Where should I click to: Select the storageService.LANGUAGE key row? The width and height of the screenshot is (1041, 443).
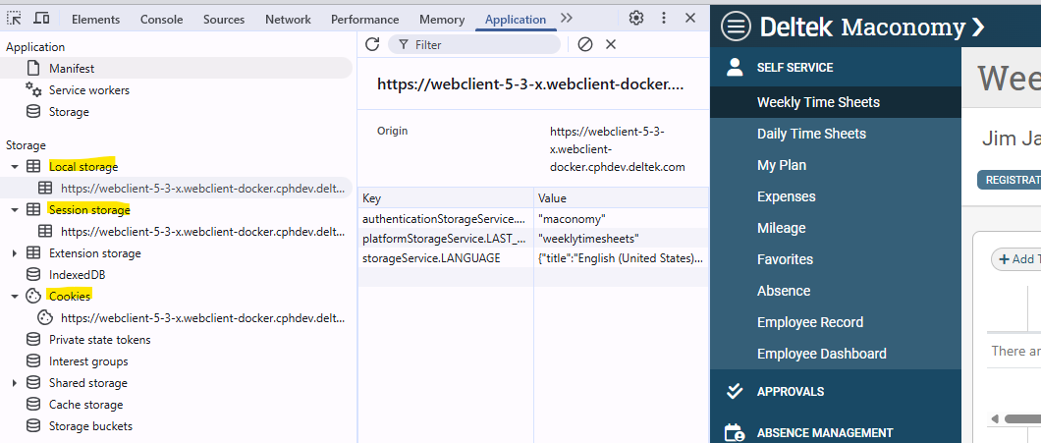click(x=431, y=258)
